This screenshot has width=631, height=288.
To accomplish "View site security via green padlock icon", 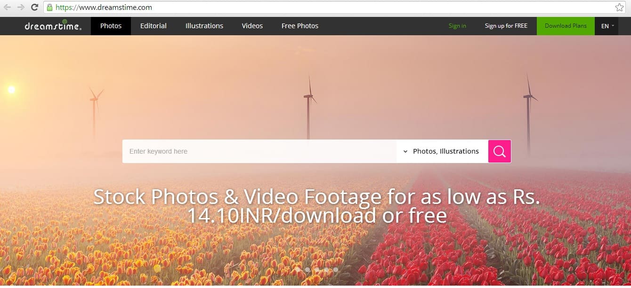I will [49, 8].
